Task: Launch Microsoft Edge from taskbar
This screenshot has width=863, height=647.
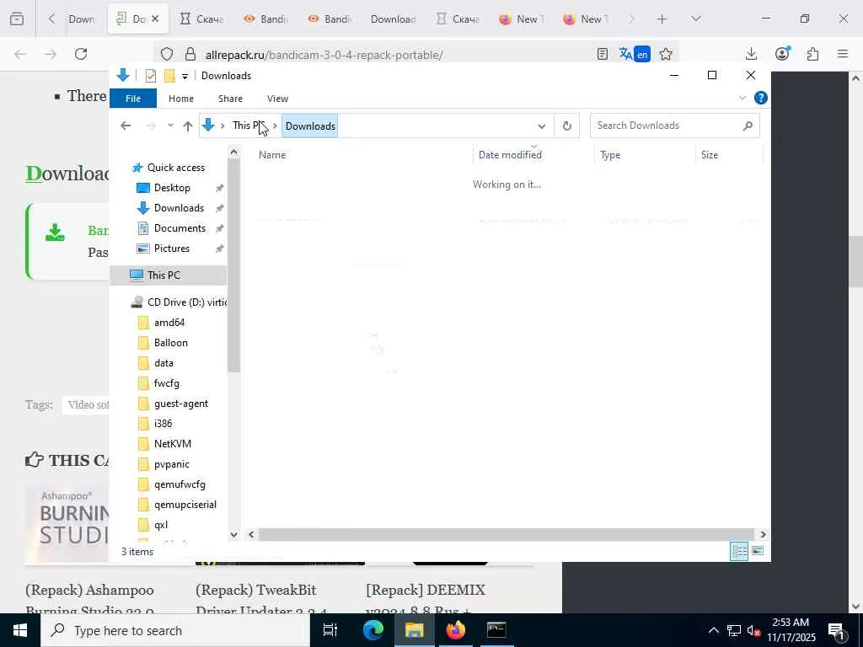Action: [373, 630]
